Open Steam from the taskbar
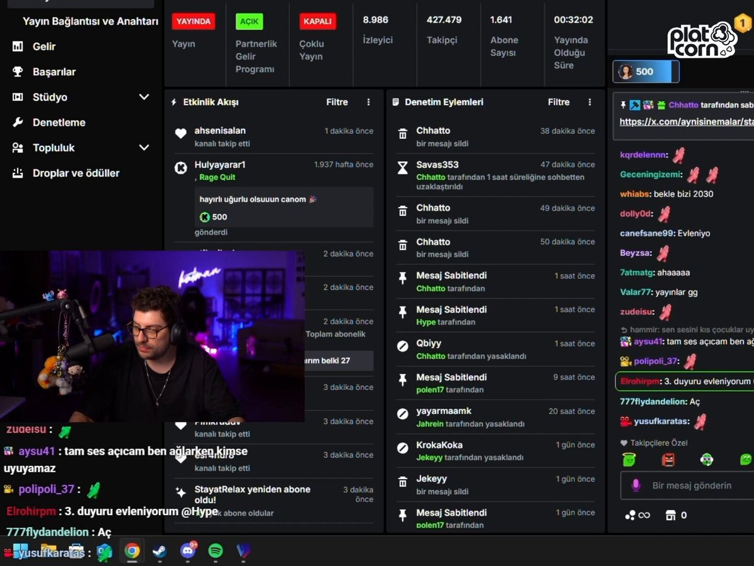This screenshot has height=566, width=754. click(159, 551)
